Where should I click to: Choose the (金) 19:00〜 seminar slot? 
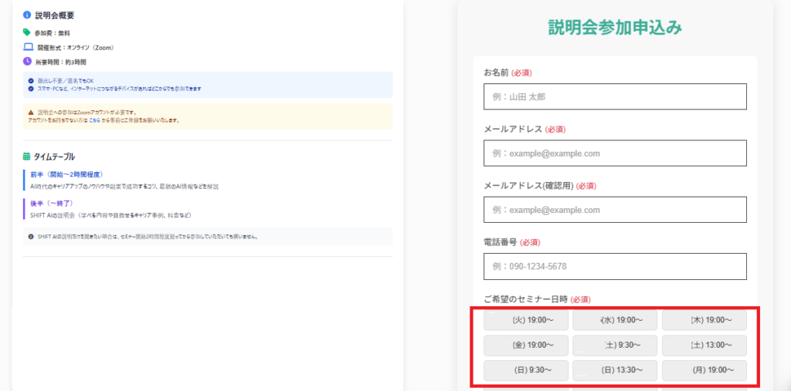tap(526, 345)
